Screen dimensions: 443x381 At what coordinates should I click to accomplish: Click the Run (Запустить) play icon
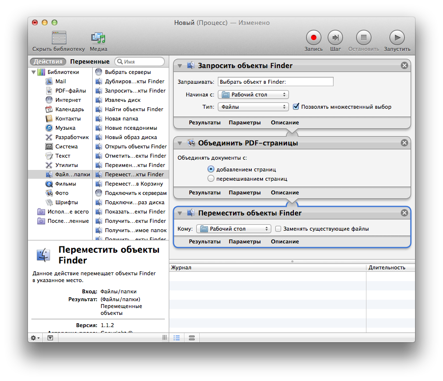397,37
